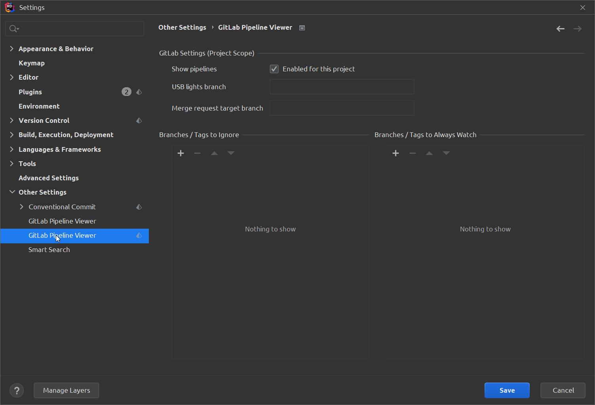Add entry to Branches / Tags to Ignore
Screen dimensions: 595x405
tap(181, 153)
